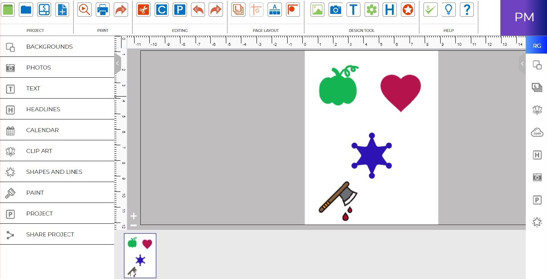Image resolution: width=547 pixels, height=279 pixels.
Task: Select the Headline H design tool
Action: click(x=390, y=9)
